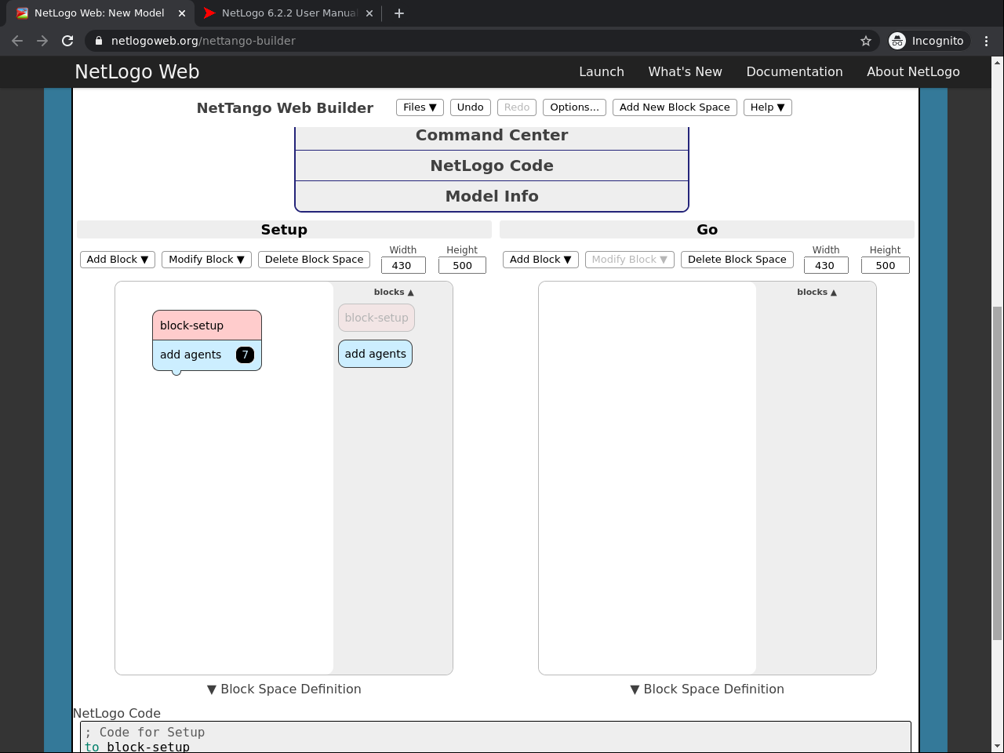Open the Chrome three-dot menu
The width and height of the screenshot is (1004, 753).
[987, 41]
